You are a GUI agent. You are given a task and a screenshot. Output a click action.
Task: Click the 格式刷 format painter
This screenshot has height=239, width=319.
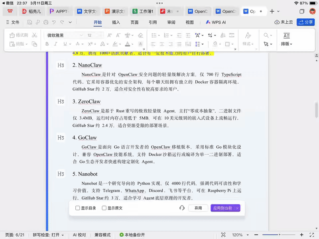tap(19, 35)
